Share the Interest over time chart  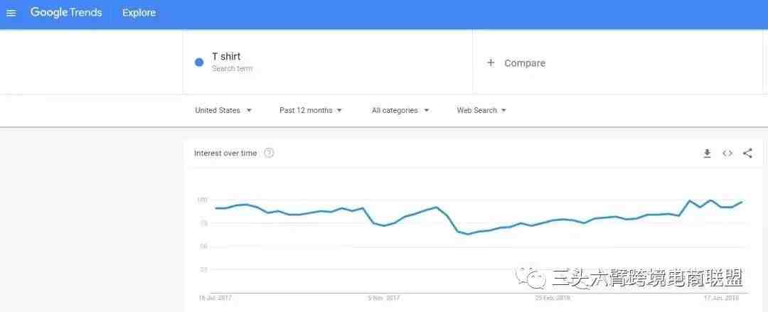click(x=747, y=154)
